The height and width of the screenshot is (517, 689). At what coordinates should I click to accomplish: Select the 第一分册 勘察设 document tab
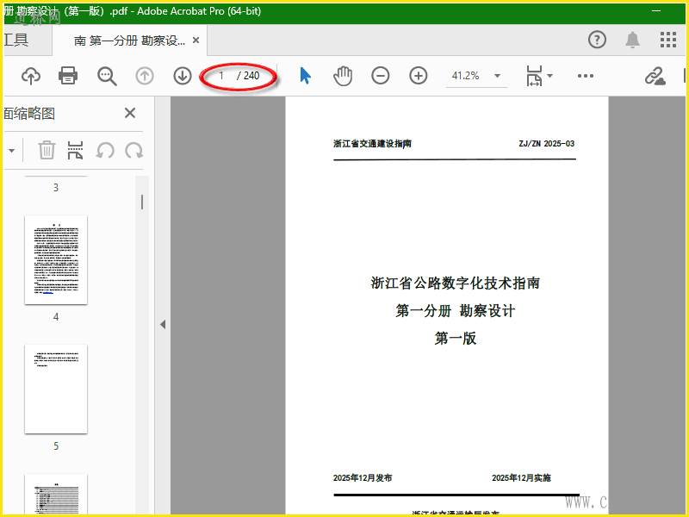130,40
